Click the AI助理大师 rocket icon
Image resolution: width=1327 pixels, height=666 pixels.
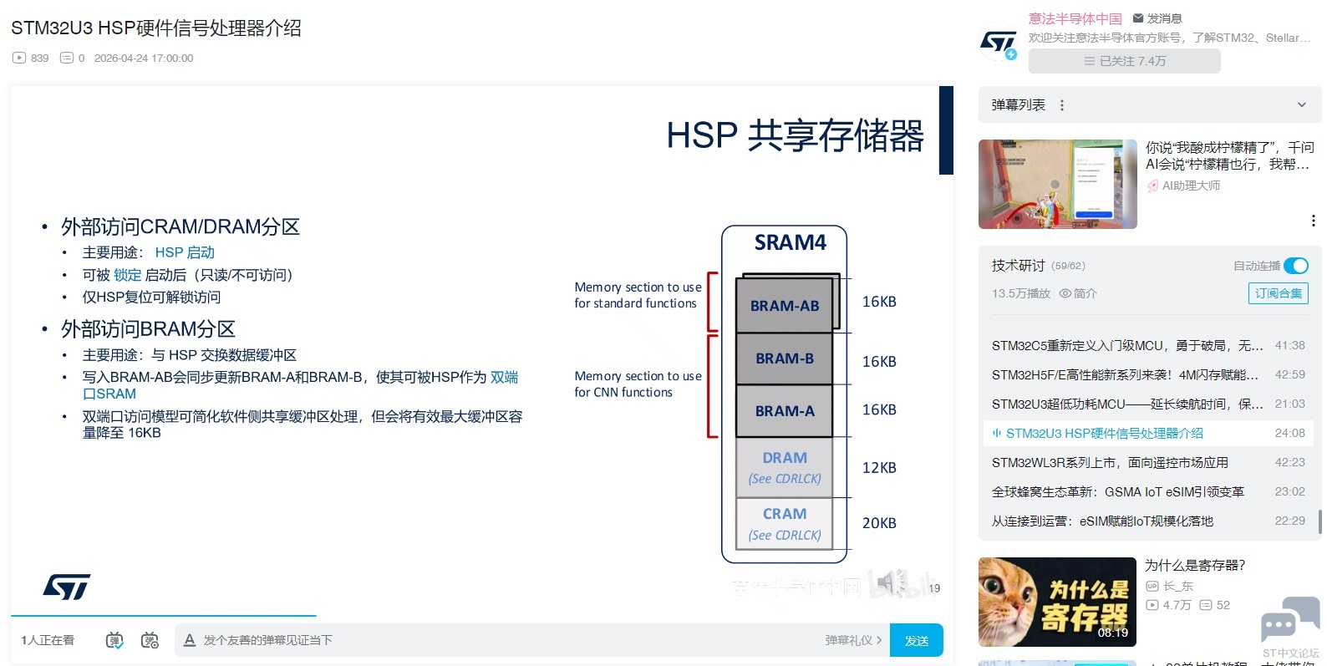click(x=1153, y=186)
